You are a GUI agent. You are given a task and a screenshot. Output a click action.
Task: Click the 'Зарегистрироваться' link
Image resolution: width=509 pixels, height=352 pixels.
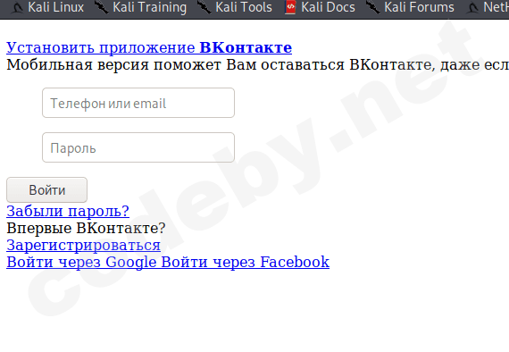(83, 245)
